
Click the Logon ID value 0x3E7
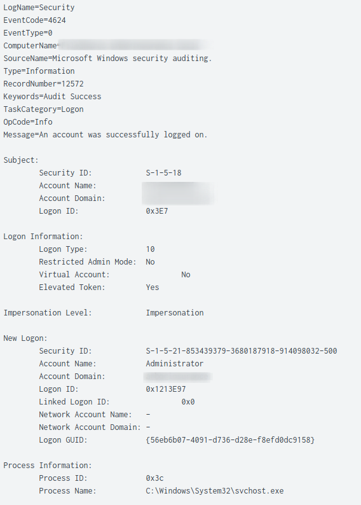(157, 211)
